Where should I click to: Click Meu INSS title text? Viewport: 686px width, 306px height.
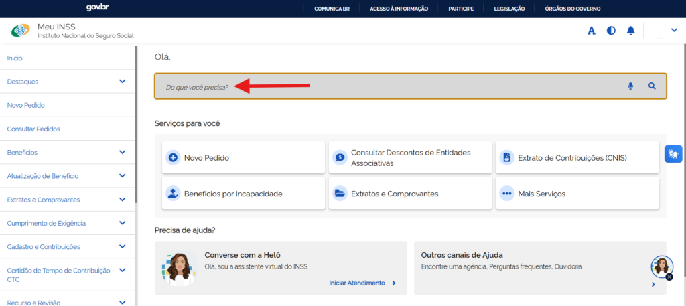tap(56, 27)
